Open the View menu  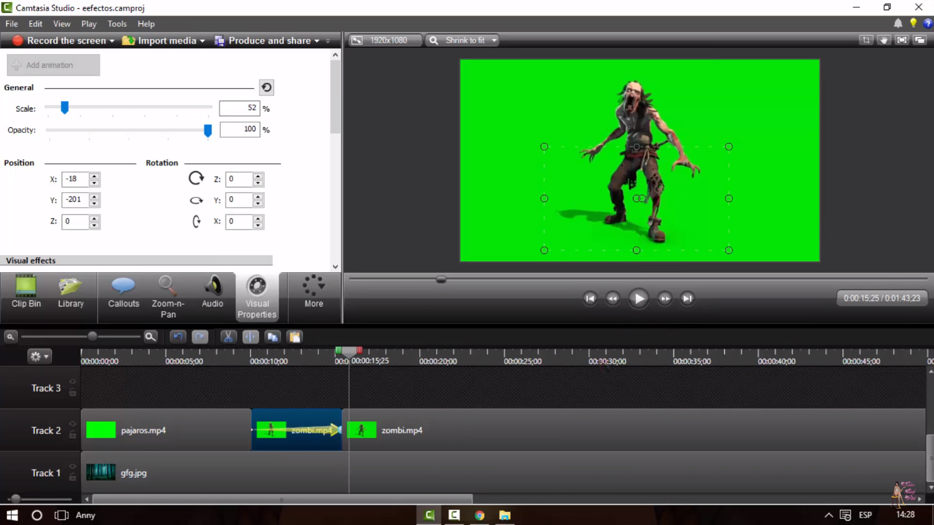[x=62, y=24]
